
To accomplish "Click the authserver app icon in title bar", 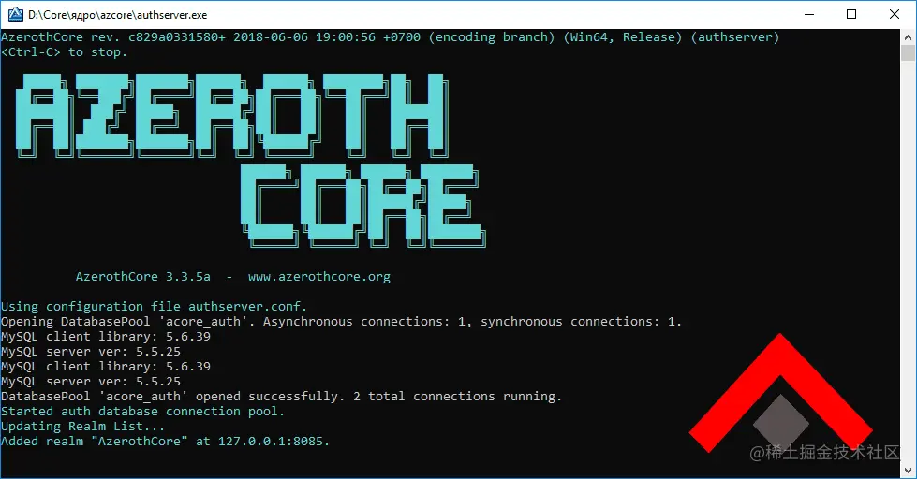I will [x=15, y=14].
